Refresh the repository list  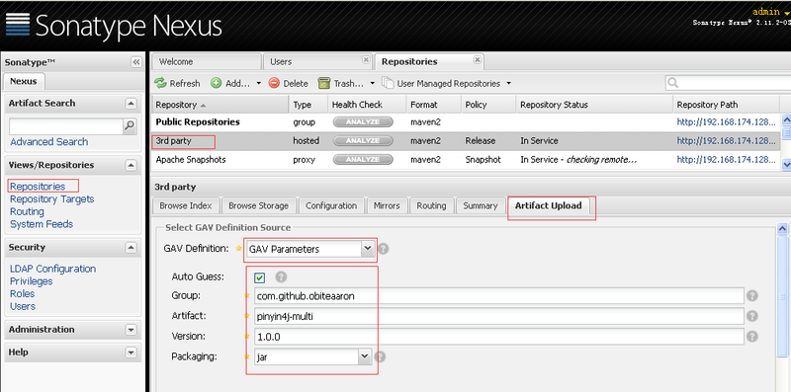tap(177, 84)
